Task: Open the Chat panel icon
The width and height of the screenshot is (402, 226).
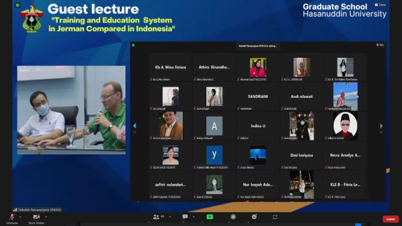Action: click(185, 217)
